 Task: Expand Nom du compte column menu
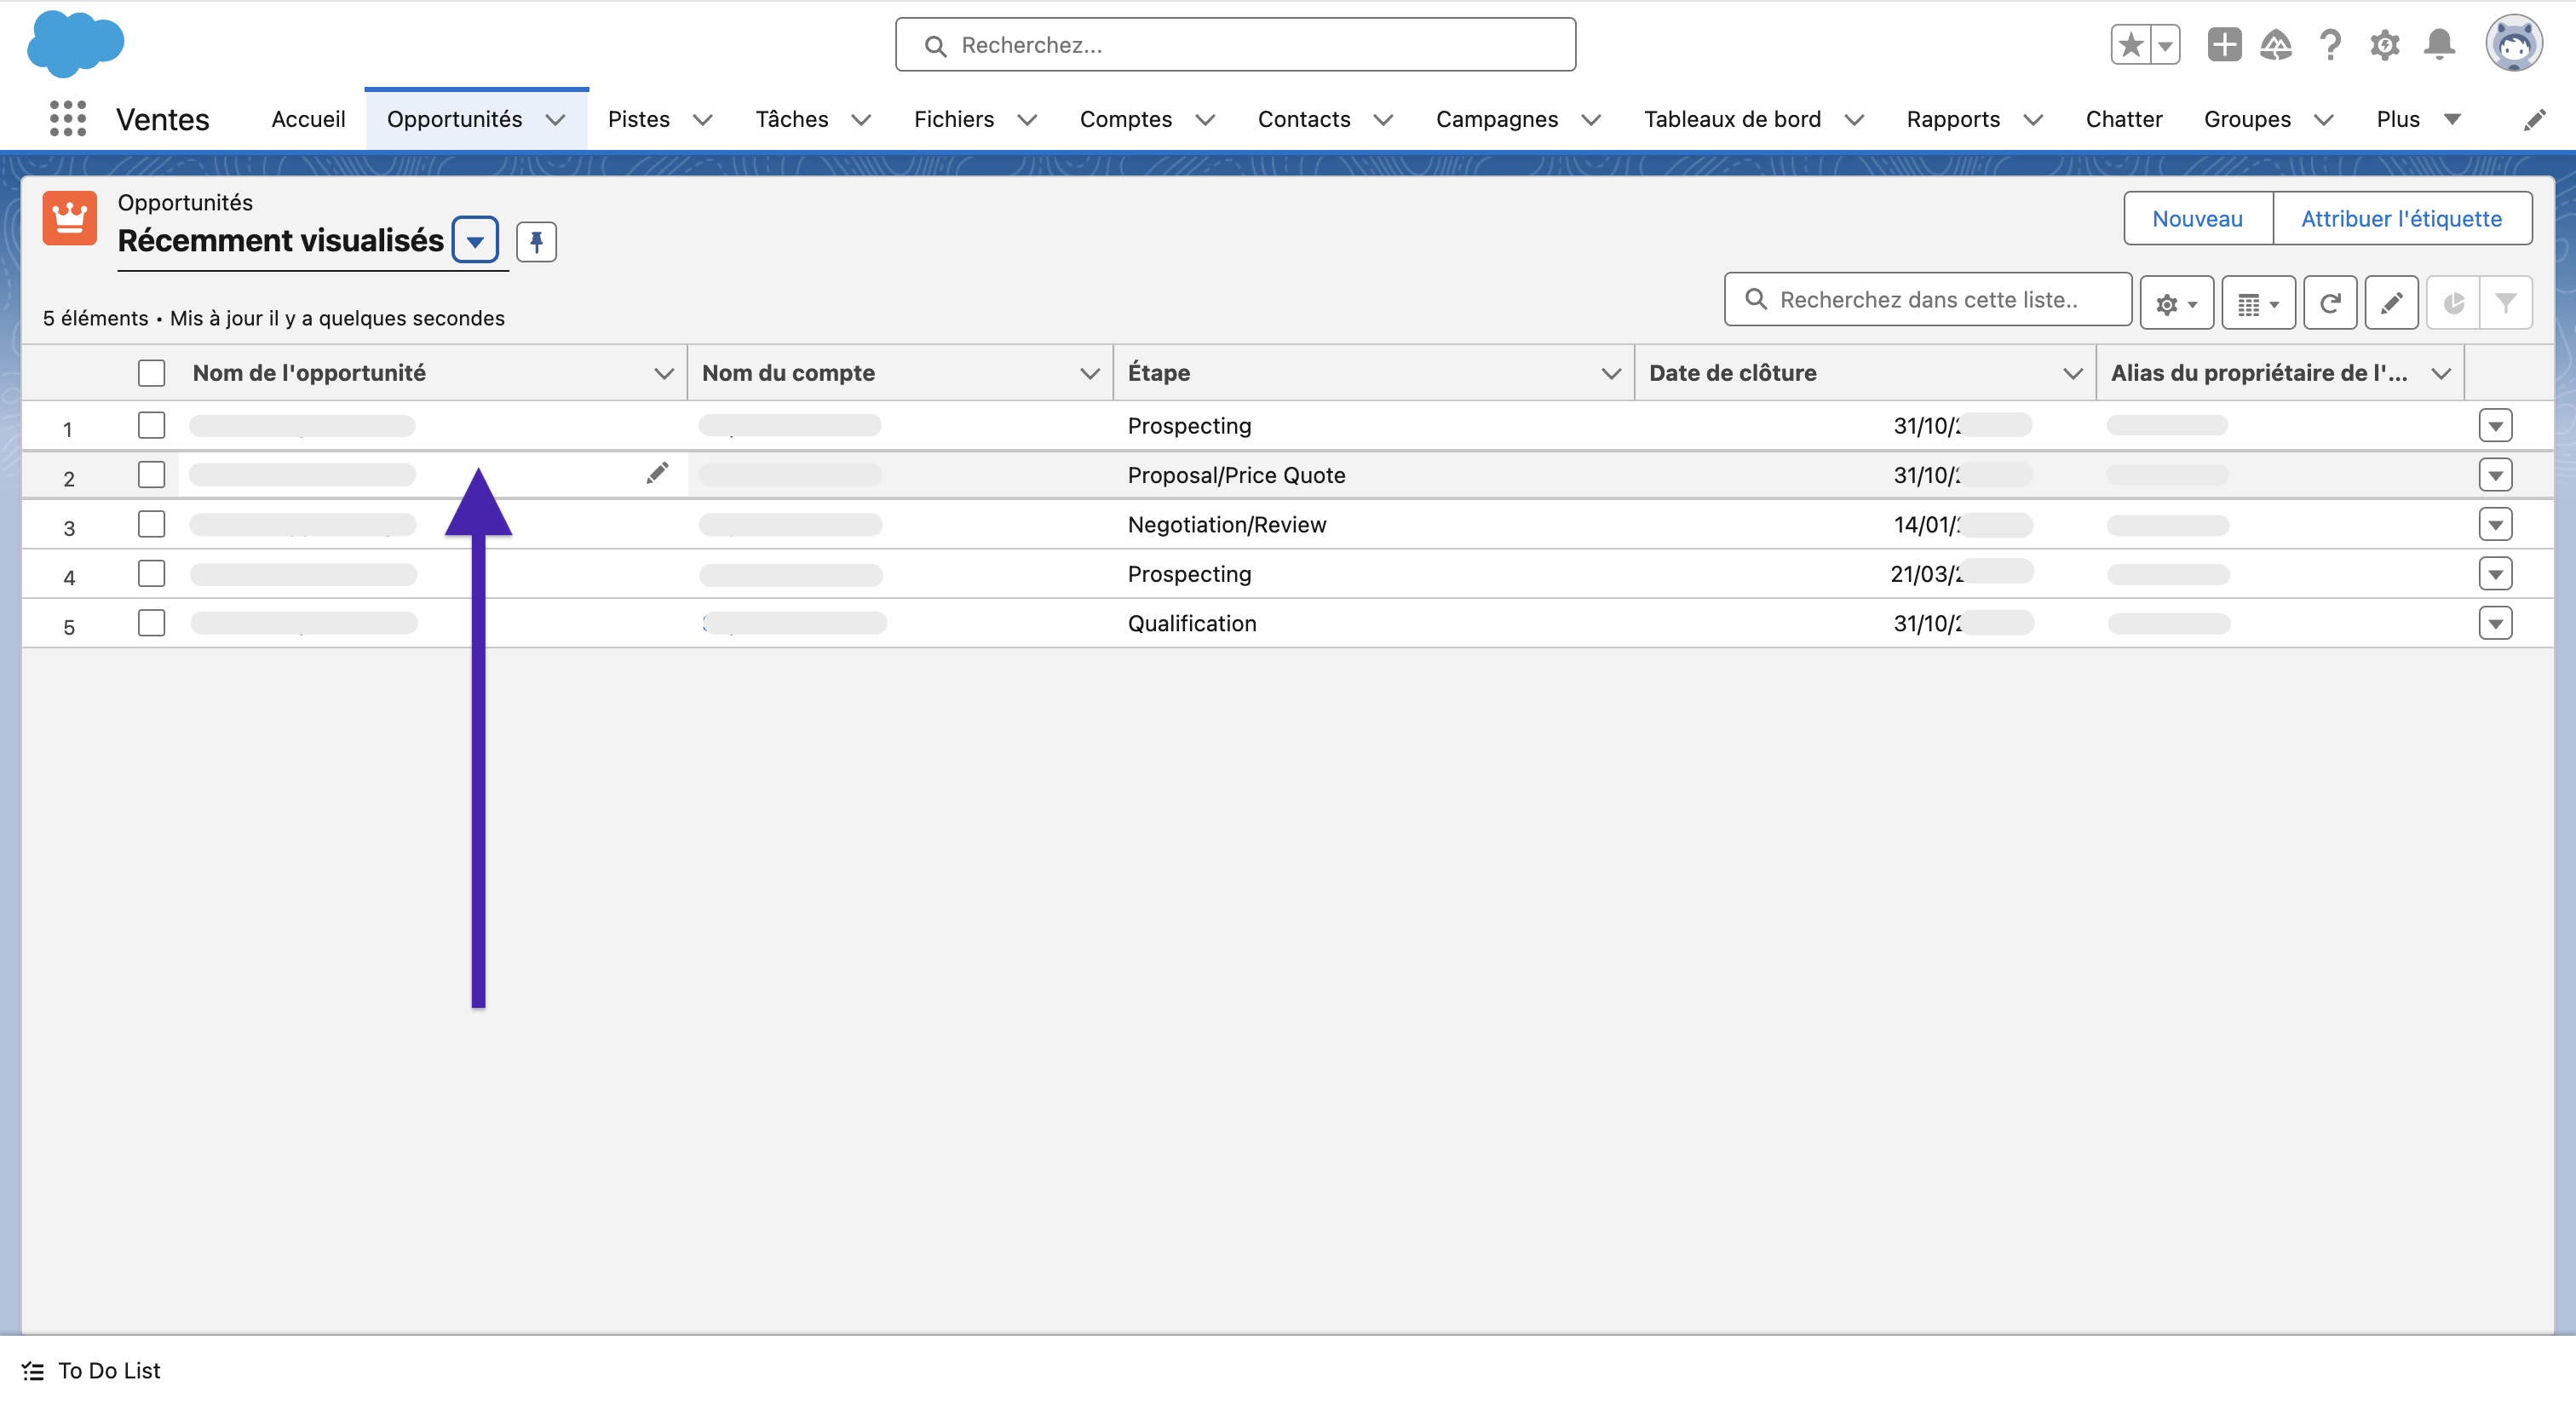pyautogui.click(x=1089, y=373)
